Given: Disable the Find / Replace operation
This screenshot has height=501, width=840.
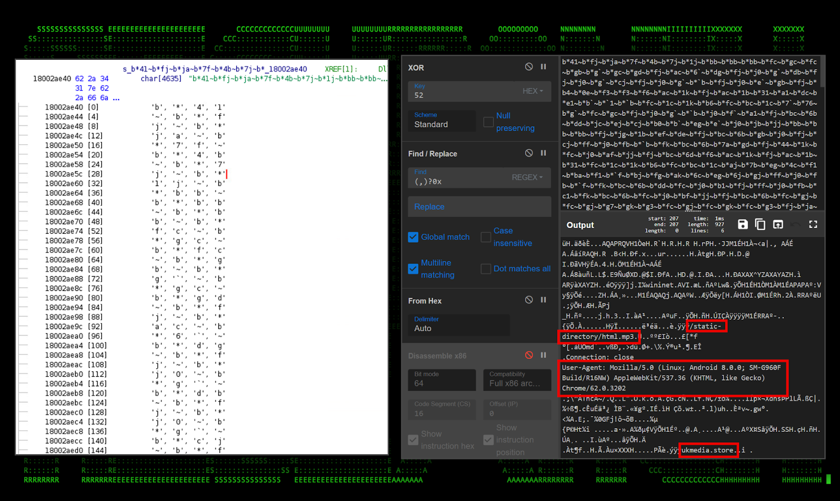Looking at the screenshot, I should click(x=529, y=153).
